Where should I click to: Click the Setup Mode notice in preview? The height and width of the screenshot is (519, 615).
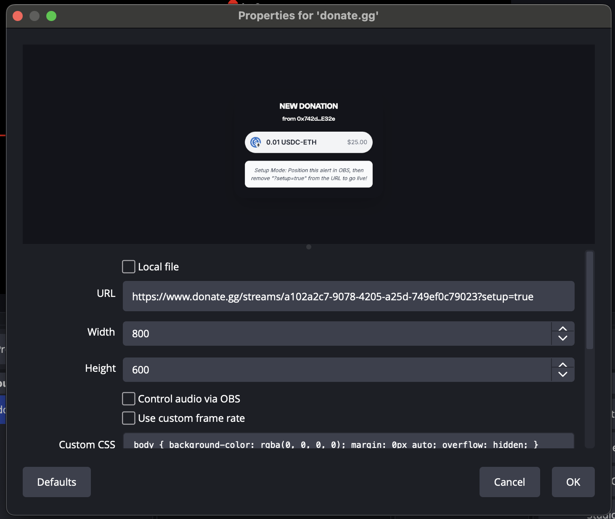(309, 174)
